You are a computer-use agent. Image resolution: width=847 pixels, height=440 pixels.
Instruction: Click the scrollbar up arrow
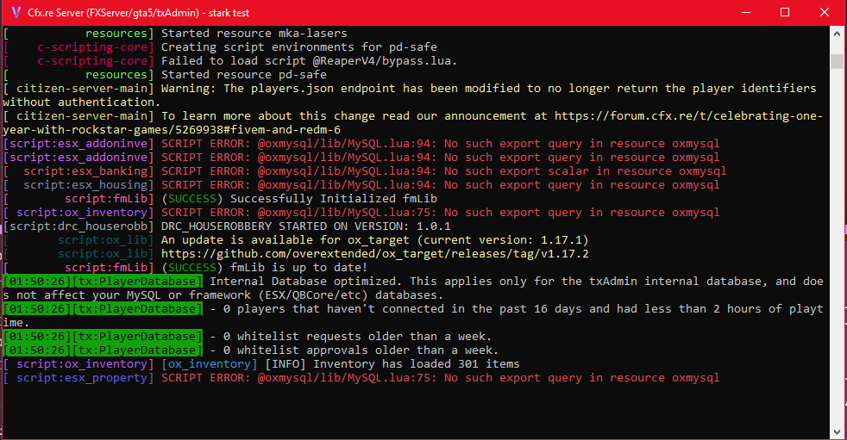837,33
